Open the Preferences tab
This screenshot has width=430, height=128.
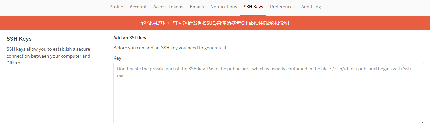point(282,7)
